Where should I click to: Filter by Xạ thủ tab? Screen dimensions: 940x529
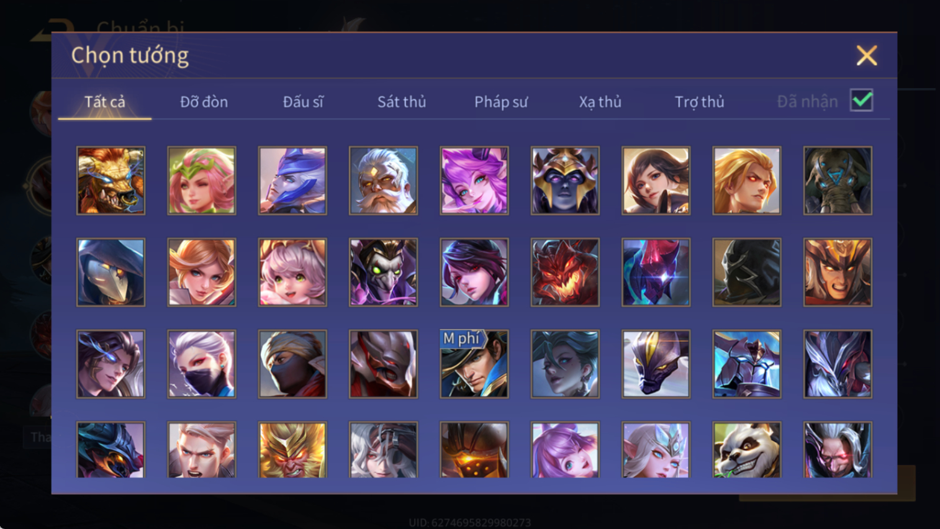pos(600,102)
